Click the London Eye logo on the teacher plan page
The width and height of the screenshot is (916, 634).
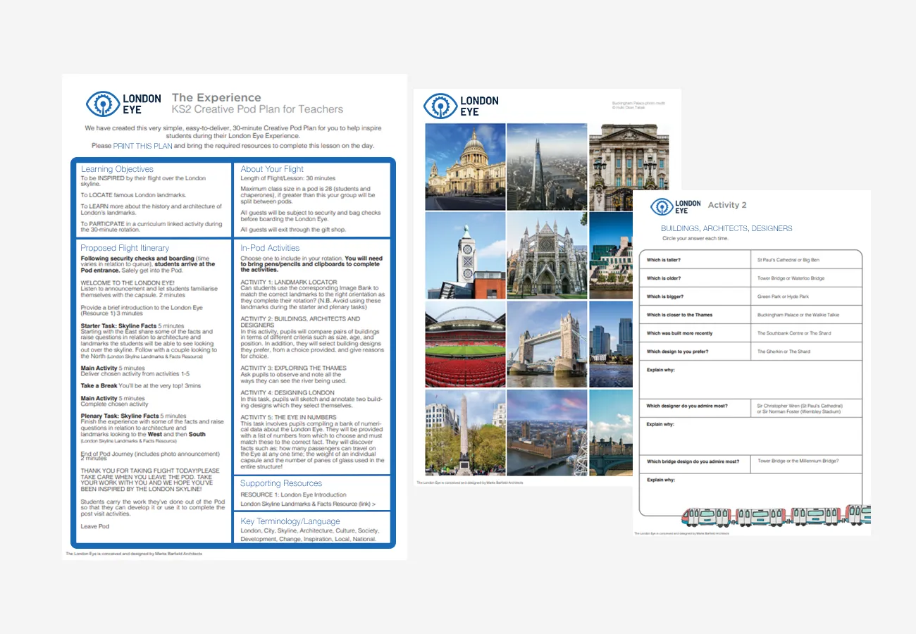[x=123, y=104]
